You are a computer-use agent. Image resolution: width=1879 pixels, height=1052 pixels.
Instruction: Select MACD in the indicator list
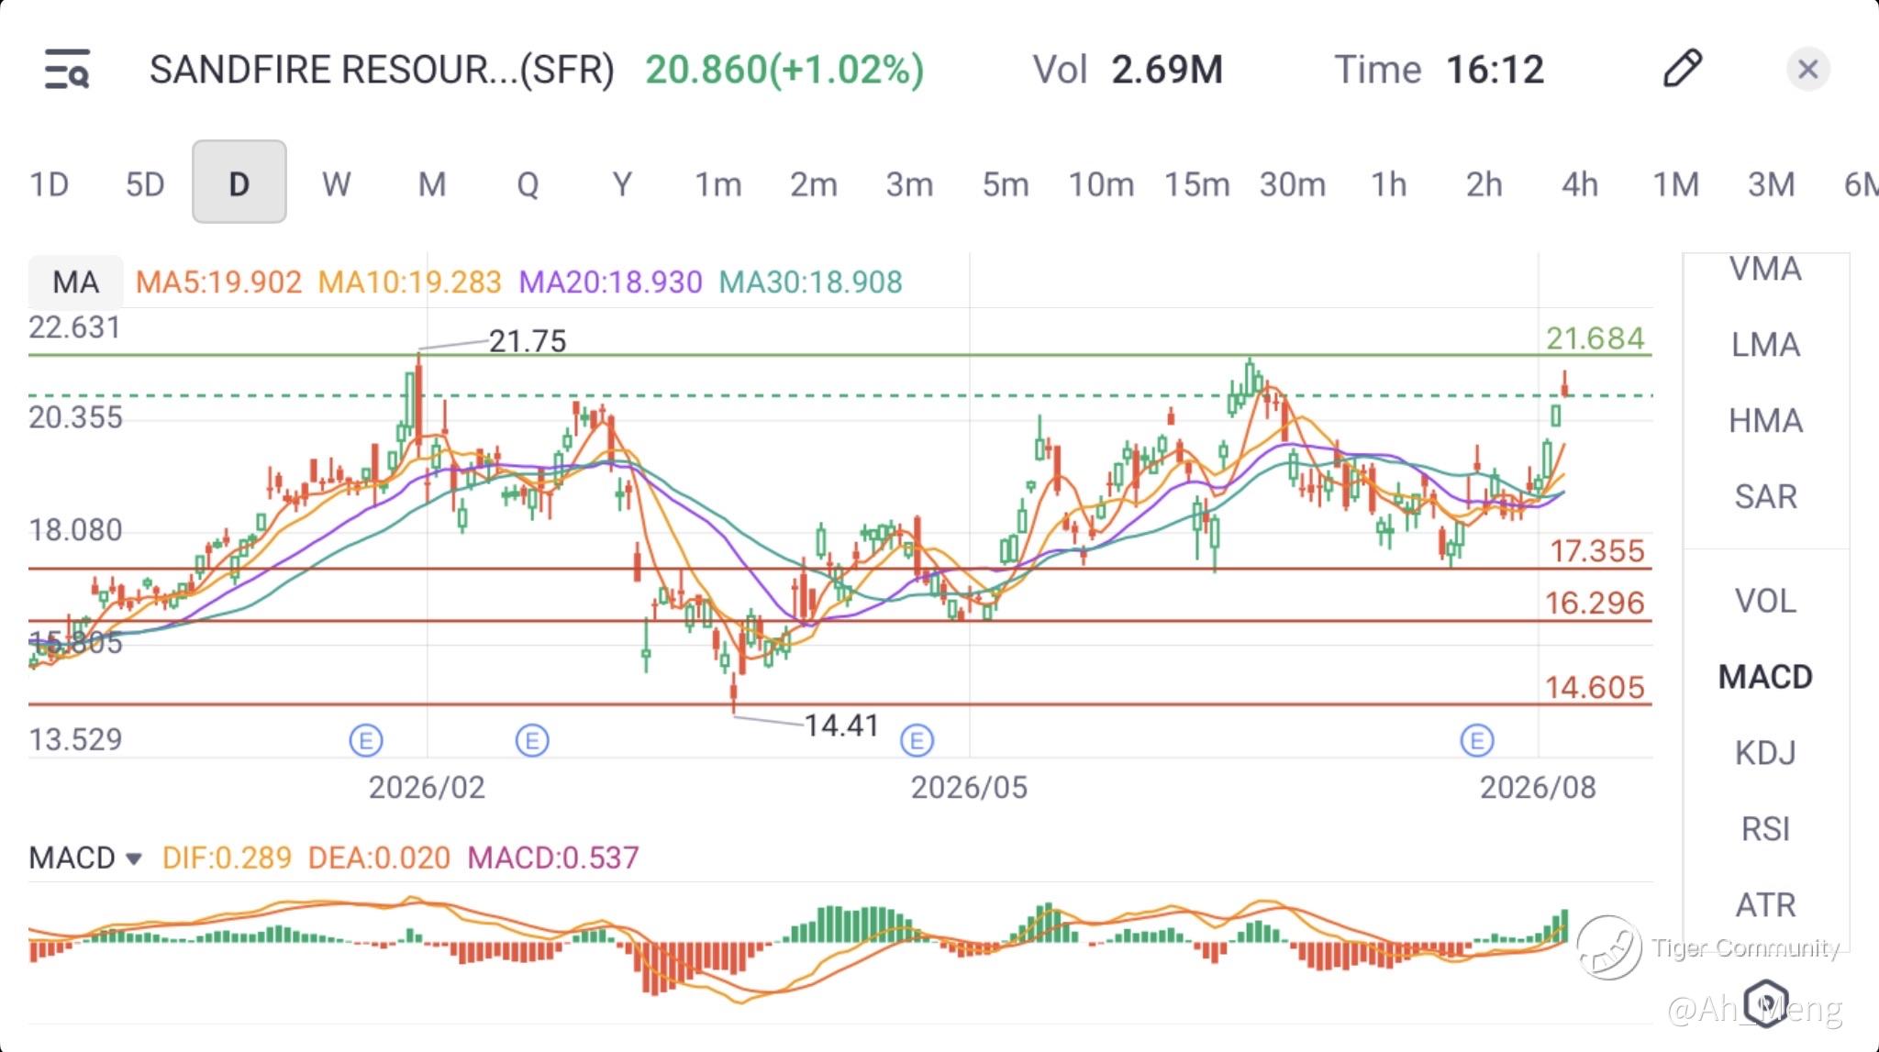pyautogui.click(x=1765, y=677)
